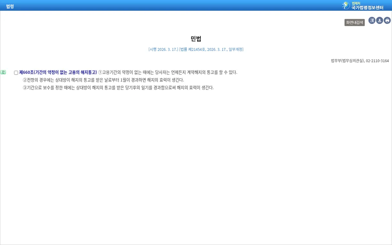Open 제660조(기간의 약정이 없는 고용의 해지통고) link
The height and width of the screenshot is (245, 392).
click(58, 72)
